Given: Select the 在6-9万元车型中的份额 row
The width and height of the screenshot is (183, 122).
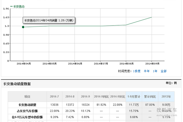Looking at the screenshot, I should pos(27,117).
